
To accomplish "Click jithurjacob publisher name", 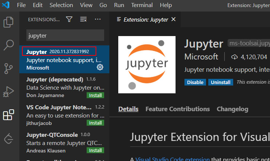I will click(x=39, y=123).
